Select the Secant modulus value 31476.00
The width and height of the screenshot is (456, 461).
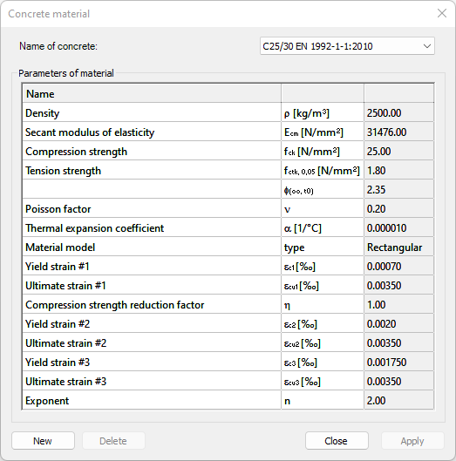tap(399, 132)
